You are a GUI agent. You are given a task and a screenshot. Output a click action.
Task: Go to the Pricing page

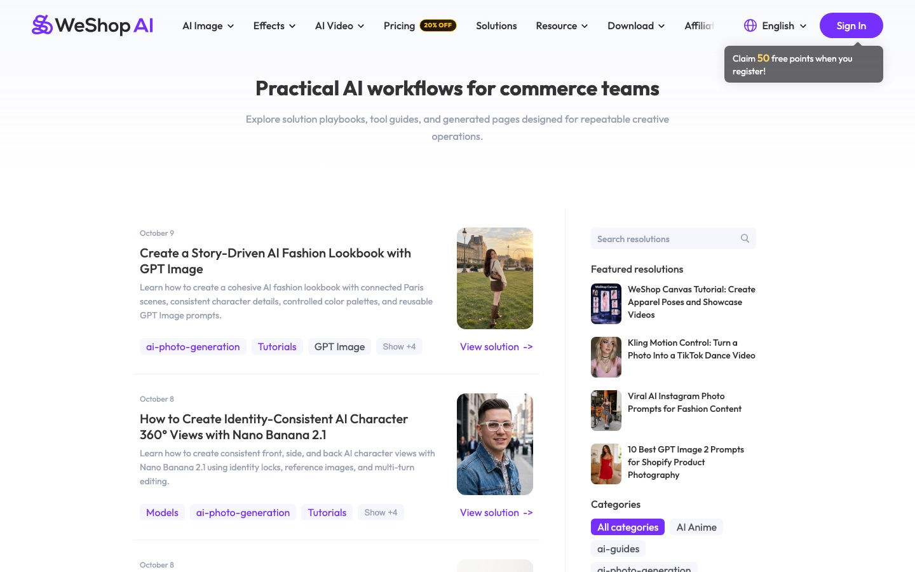pyautogui.click(x=399, y=25)
